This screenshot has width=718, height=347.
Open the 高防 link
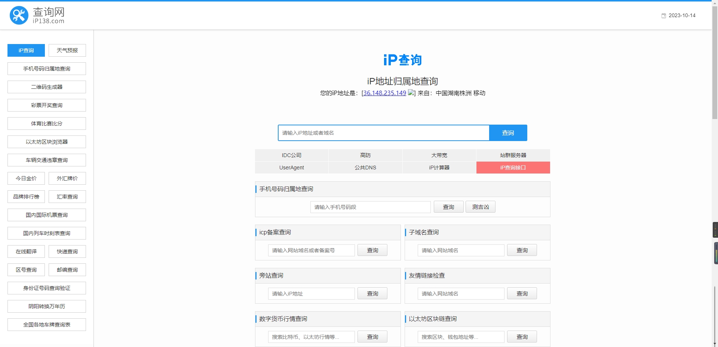coord(365,155)
